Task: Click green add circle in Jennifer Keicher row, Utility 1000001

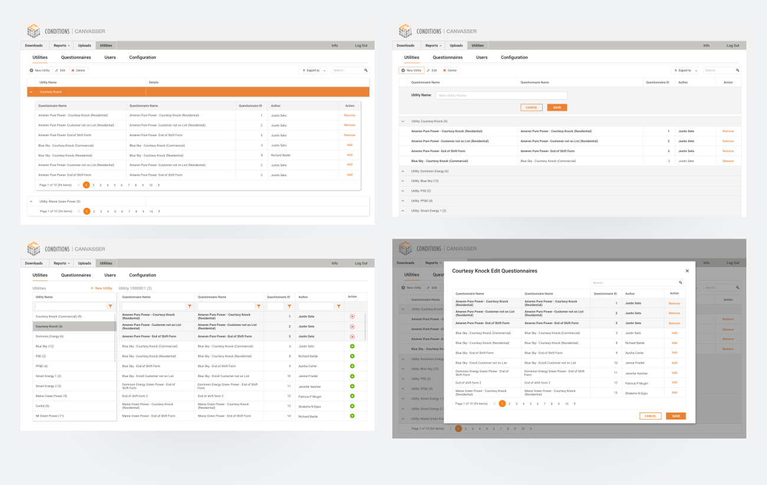Action: pos(352,386)
